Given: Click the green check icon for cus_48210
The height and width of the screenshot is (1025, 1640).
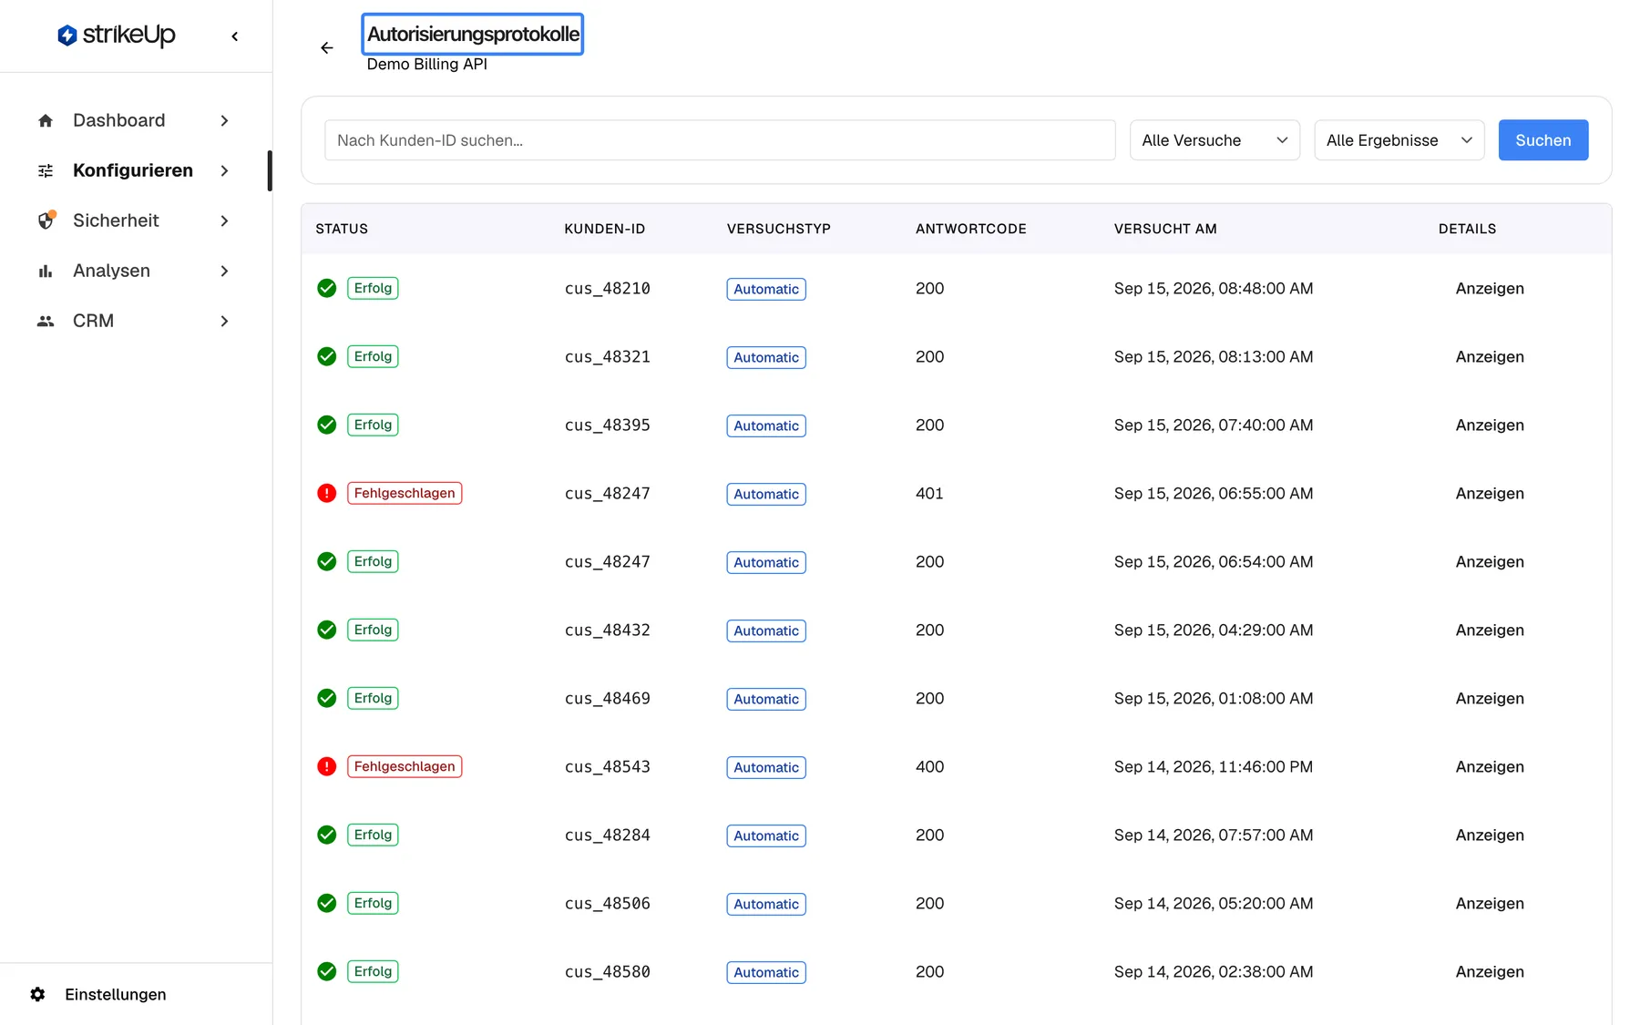Looking at the screenshot, I should tap(327, 288).
